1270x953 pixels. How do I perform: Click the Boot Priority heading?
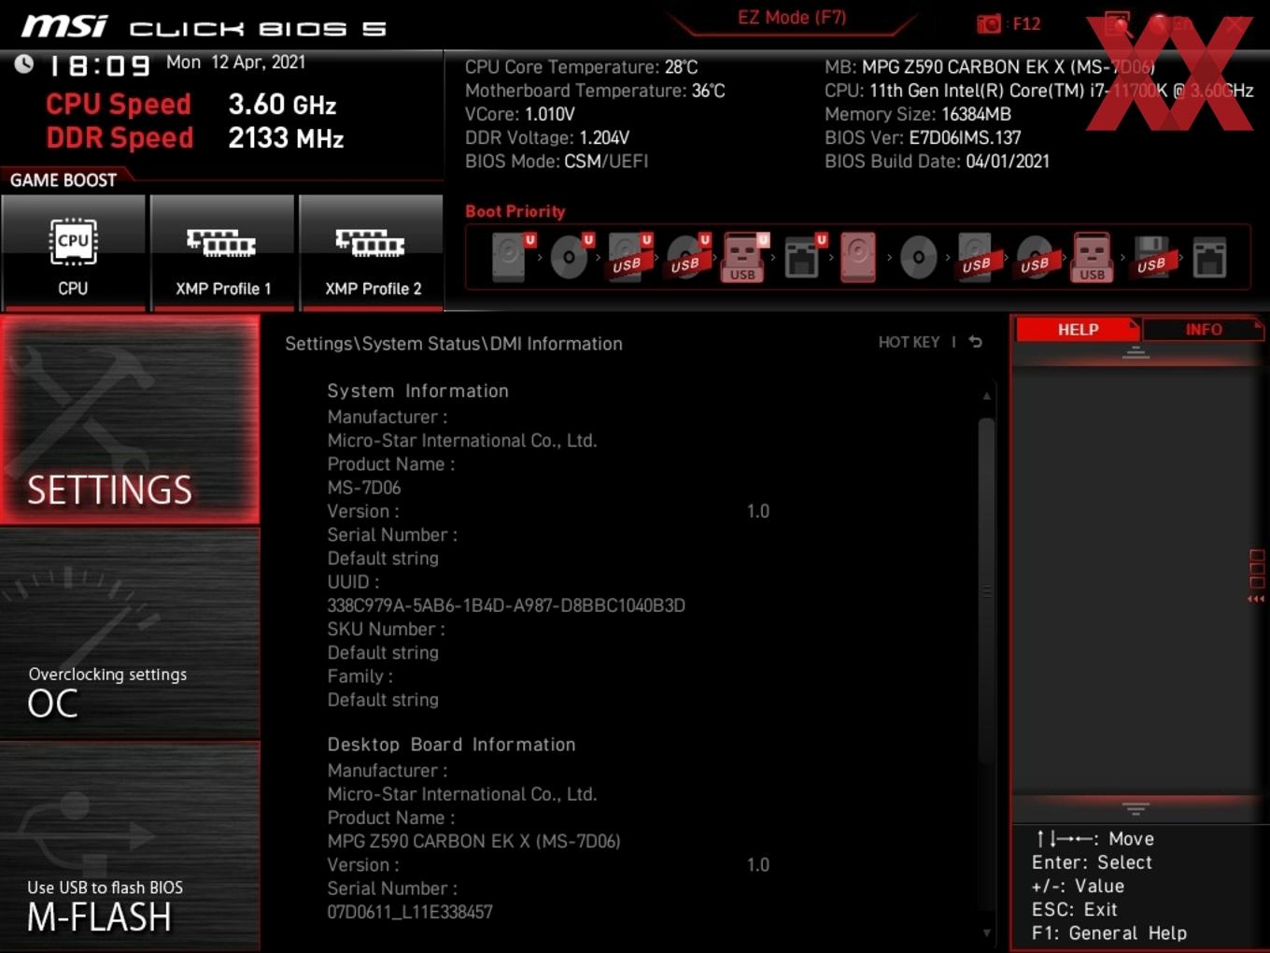[515, 211]
